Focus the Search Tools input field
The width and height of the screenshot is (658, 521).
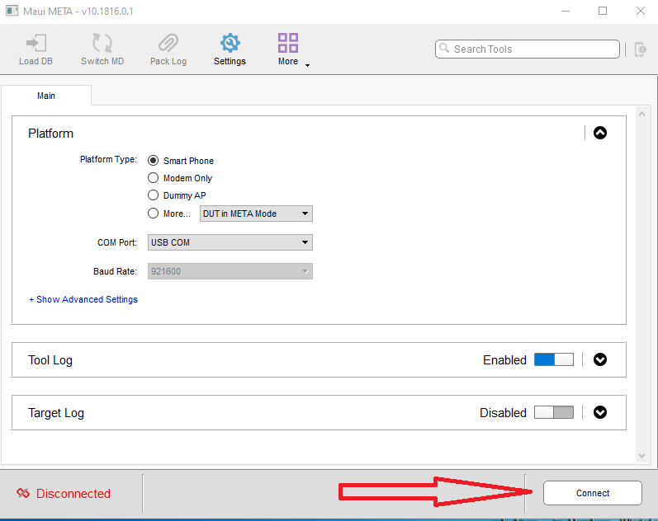point(527,49)
